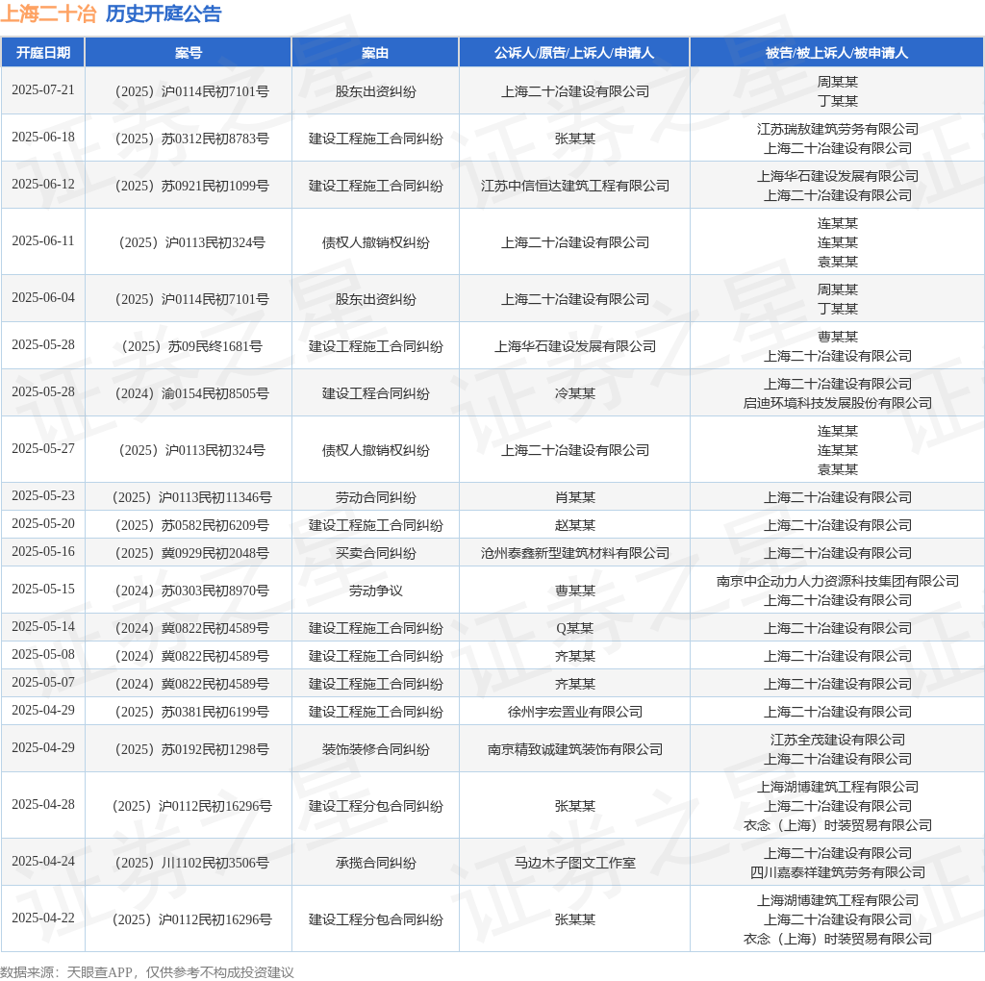Click the 被告/被上诉人/被申请人 column header
Viewport: 985px width, 981px height.
click(x=837, y=53)
